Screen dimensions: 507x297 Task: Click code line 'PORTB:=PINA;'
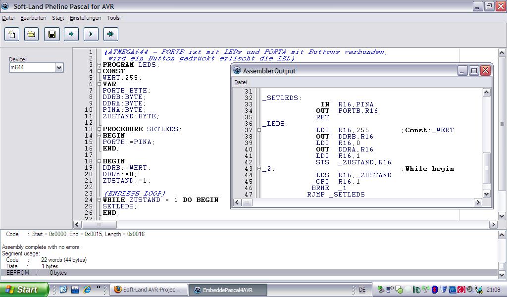[129, 142]
